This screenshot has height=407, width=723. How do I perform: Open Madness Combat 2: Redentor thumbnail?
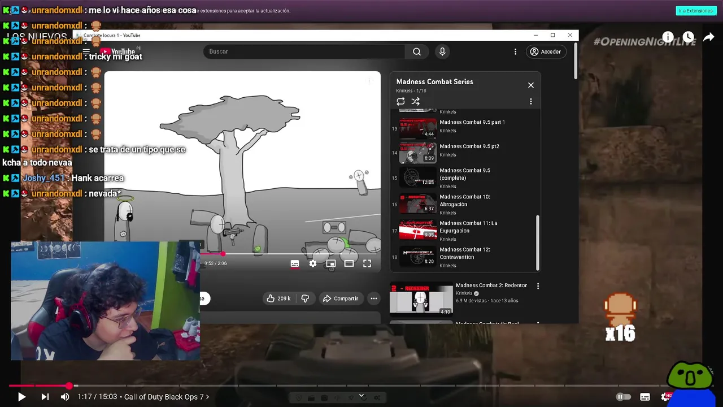click(421, 298)
